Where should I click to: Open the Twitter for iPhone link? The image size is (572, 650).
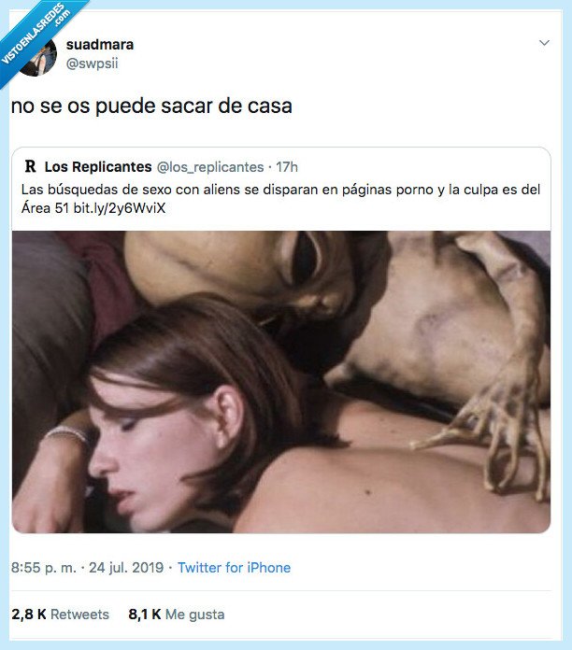(x=234, y=568)
